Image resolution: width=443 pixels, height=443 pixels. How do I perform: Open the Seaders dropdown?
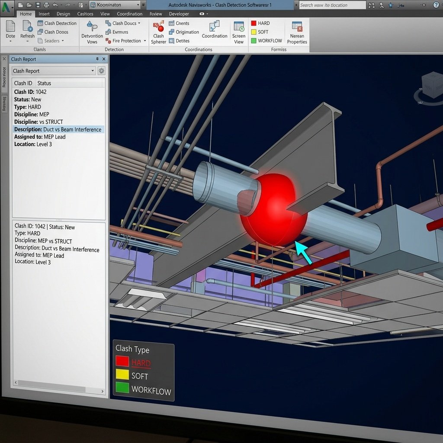pyautogui.click(x=62, y=41)
